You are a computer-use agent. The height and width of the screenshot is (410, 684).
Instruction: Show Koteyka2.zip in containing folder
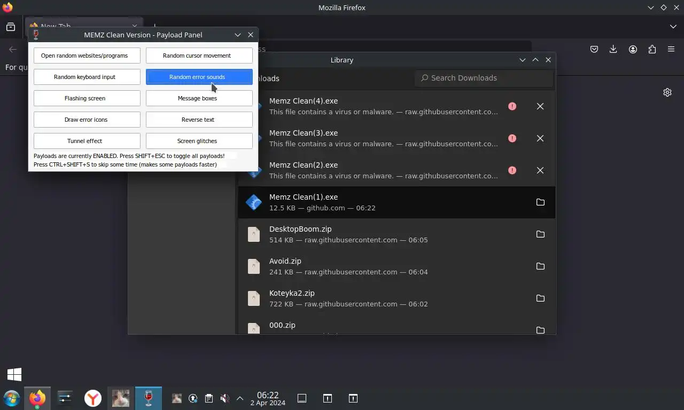pyautogui.click(x=540, y=298)
